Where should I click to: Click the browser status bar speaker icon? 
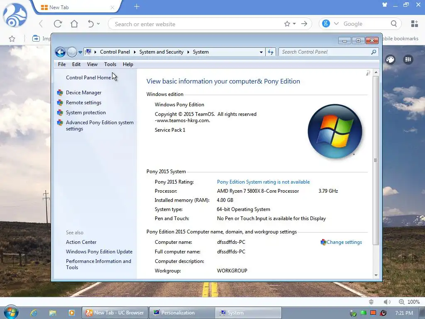click(387, 302)
